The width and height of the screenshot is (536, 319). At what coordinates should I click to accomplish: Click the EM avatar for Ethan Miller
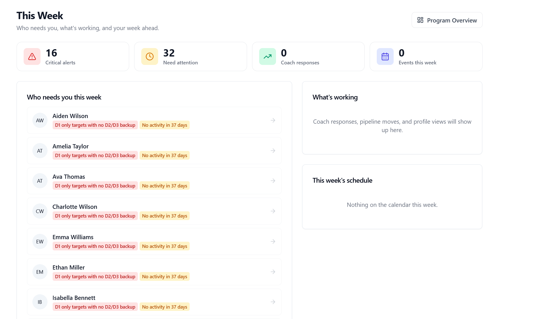40,272
